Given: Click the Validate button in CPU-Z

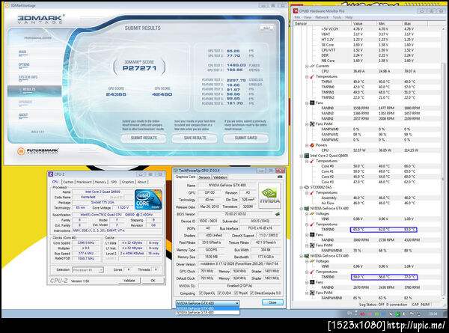Looking at the screenshot, I should (129, 281).
